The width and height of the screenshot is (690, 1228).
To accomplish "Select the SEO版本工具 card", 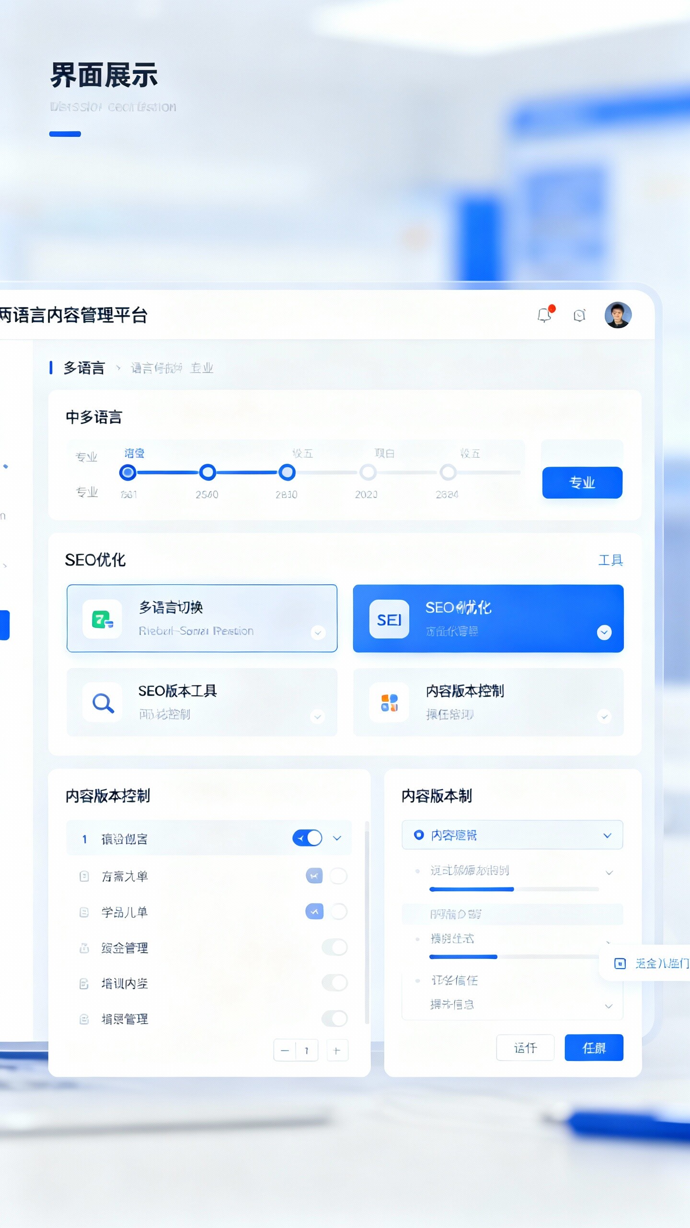I will (202, 702).
